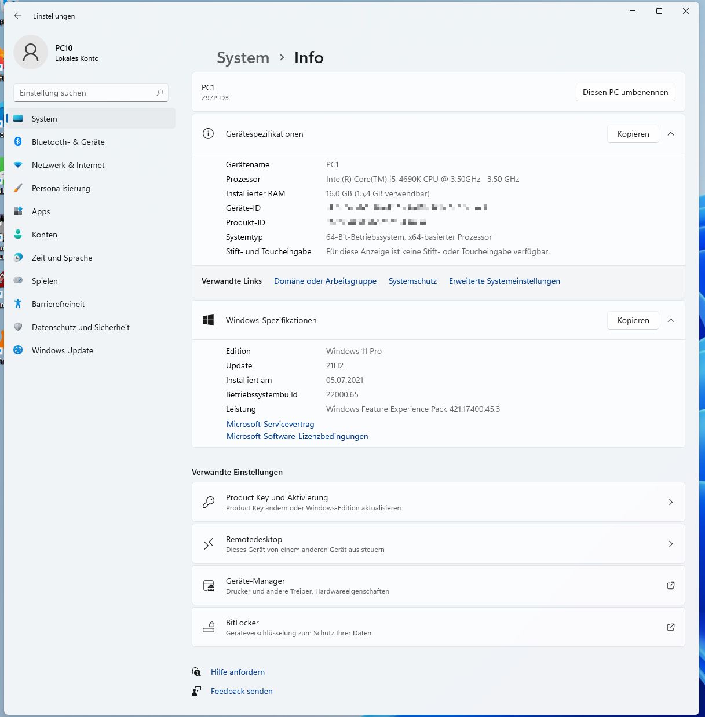
Task: Click the Feedback senden person icon
Action: [x=197, y=691]
